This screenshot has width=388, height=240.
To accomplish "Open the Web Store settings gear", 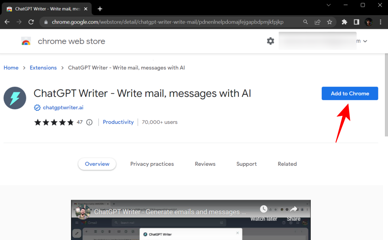I will 270,41.
